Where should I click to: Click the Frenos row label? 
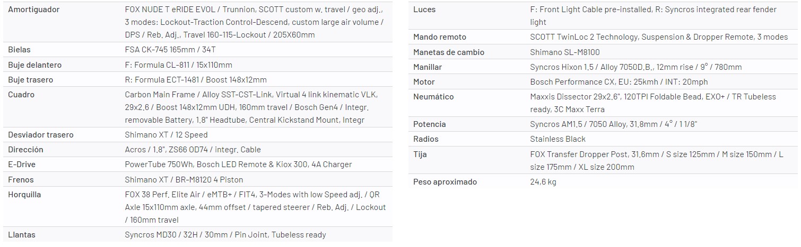coord(21,180)
